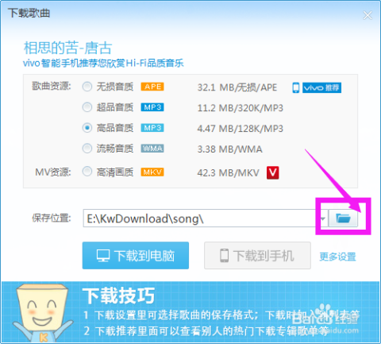Click the 歌曲资源 label
The image size is (381, 344).
[x=52, y=86]
